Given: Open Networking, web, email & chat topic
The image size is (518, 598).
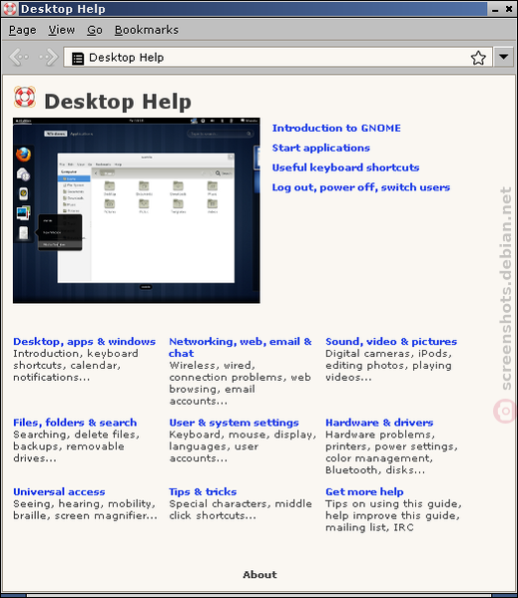Looking at the screenshot, I should click(x=241, y=347).
